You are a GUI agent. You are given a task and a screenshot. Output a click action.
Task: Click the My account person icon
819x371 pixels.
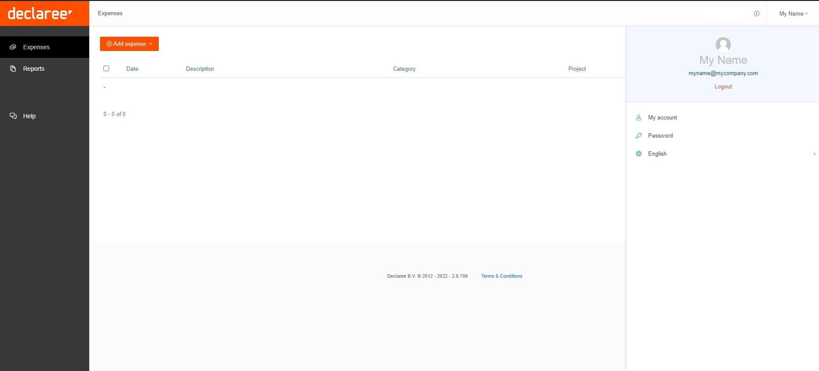point(639,117)
